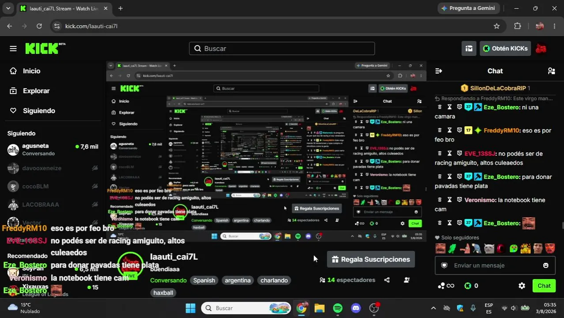Open the ESP ES language switcher
The width and height of the screenshot is (564, 318).
pos(489,308)
